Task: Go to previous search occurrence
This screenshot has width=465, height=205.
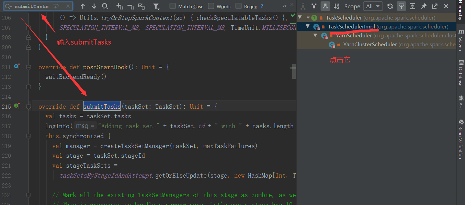Action: 83,6
